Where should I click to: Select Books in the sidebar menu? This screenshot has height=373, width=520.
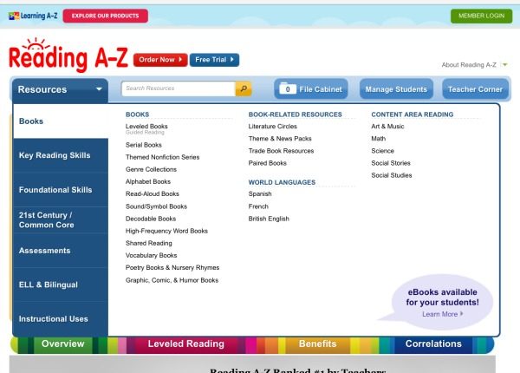tap(61, 121)
